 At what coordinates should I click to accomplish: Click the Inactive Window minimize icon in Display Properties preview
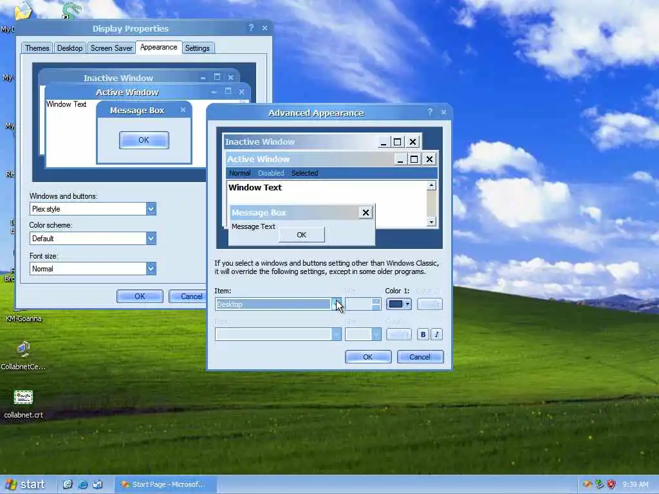pos(203,77)
